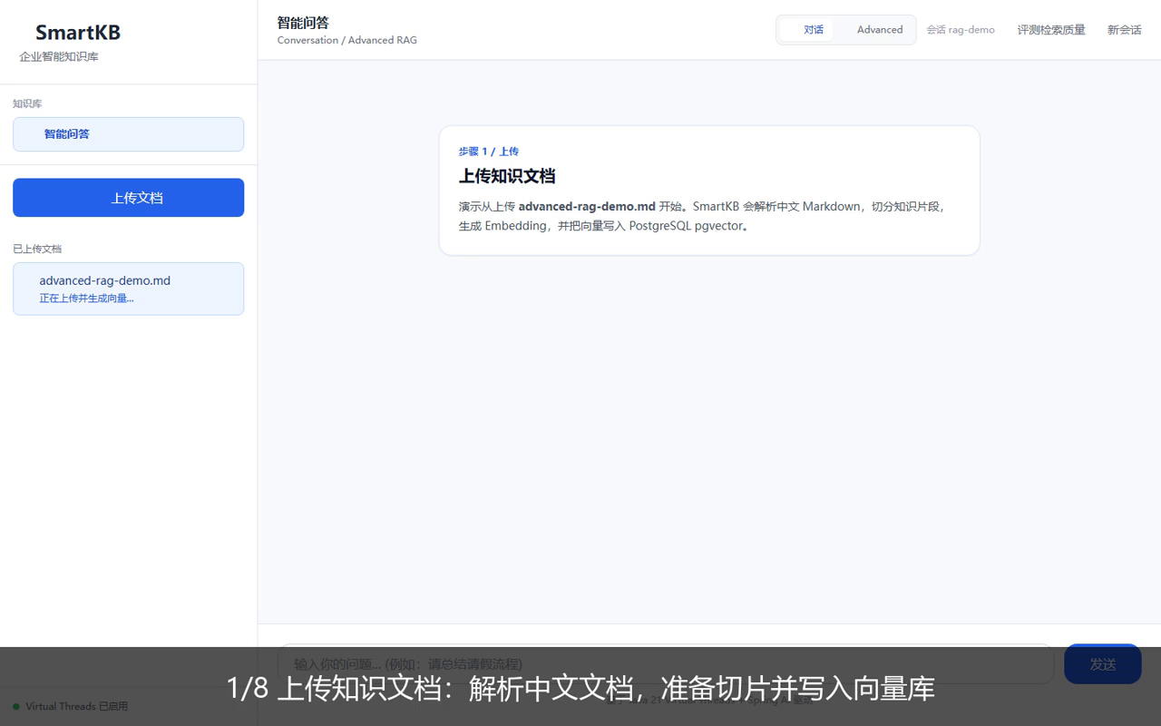The height and width of the screenshot is (726, 1161).
Task: Click the 正在上传并生成向量... status text
Action: (x=86, y=299)
